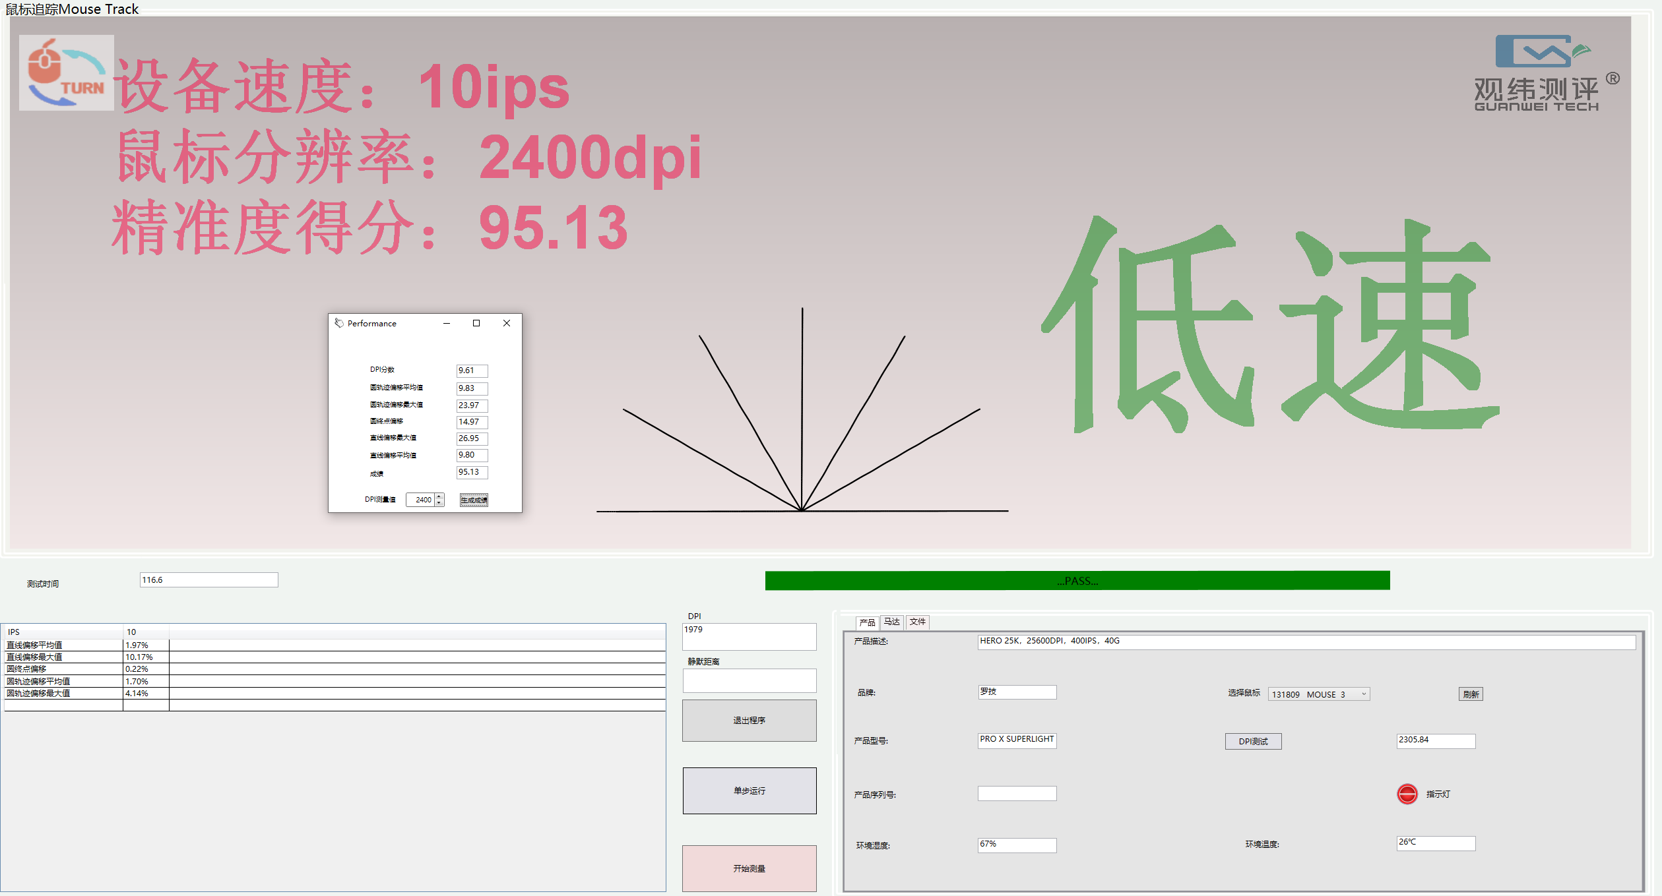Click the 单步运行 button
Viewport: 1662px width, 896px height.
coord(749,791)
